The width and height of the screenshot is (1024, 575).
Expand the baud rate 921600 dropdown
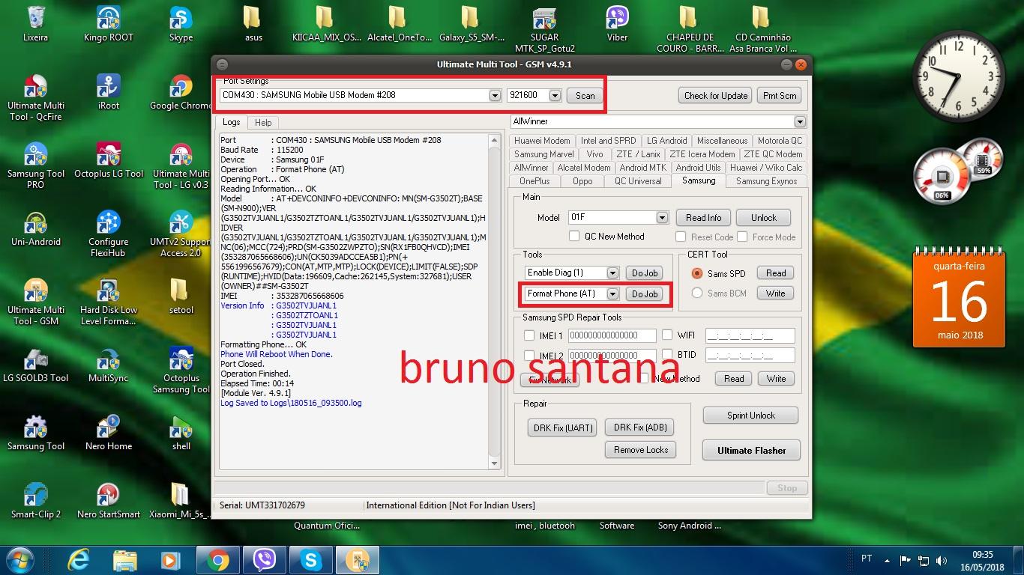(x=555, y=96)
